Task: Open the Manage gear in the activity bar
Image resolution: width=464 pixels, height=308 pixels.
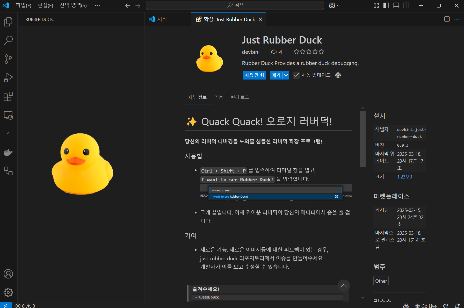Action: point(8,292)
